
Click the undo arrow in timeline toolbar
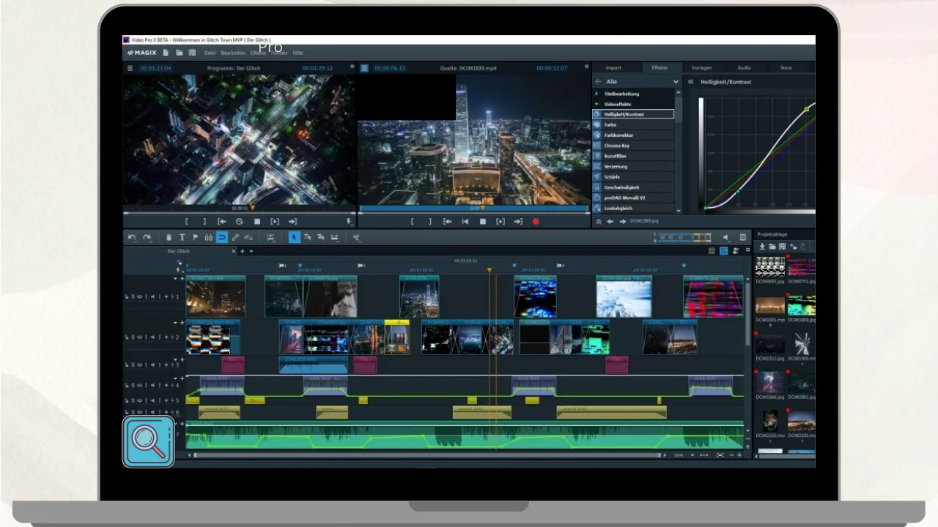coord(132,237)
